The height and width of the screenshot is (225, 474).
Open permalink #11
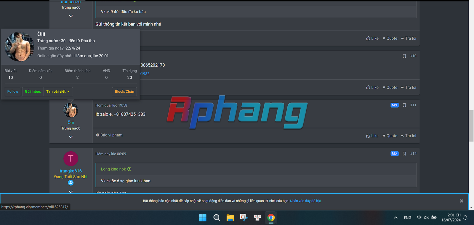(413, 105)
